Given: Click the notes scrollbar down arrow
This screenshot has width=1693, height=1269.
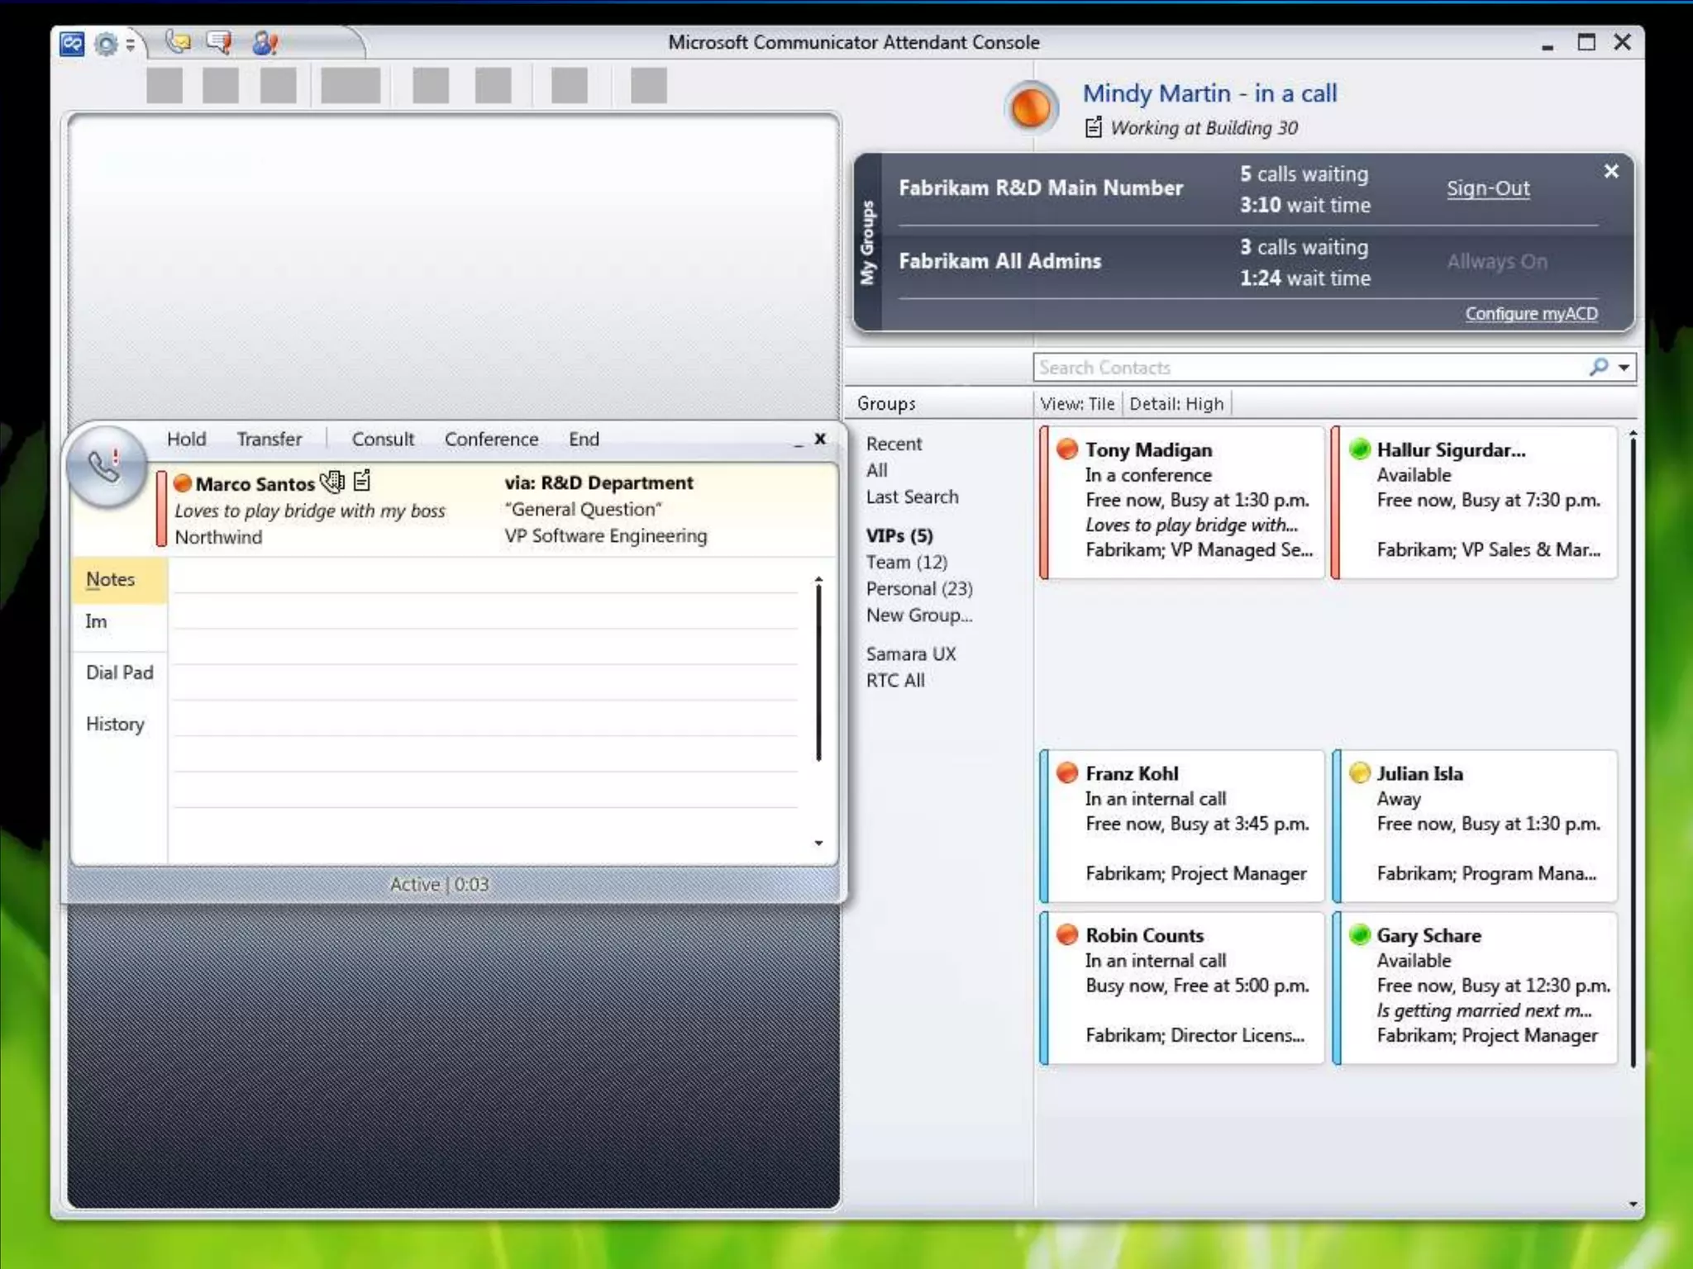Looking at the screenshot, I should 818,844.
